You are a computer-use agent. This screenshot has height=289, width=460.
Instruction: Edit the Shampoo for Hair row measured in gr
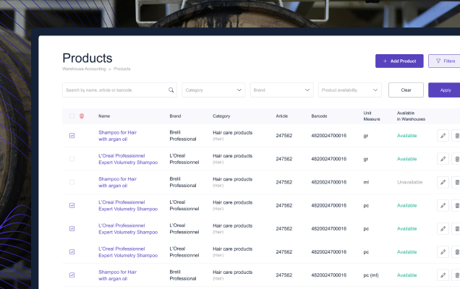[443, 135]
